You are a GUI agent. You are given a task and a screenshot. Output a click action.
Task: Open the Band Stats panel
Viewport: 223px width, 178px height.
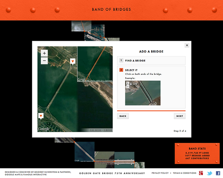coord(197,154)
